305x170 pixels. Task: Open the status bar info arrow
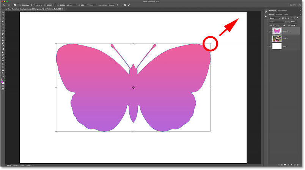[33, 165]
